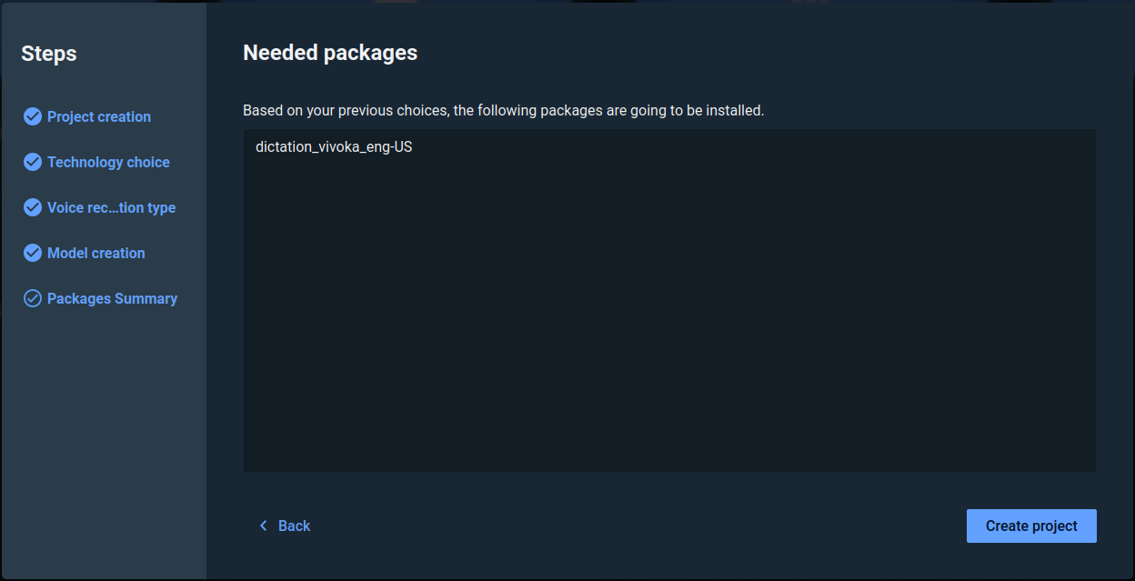Open the Technology choice step

click(108, 162)
